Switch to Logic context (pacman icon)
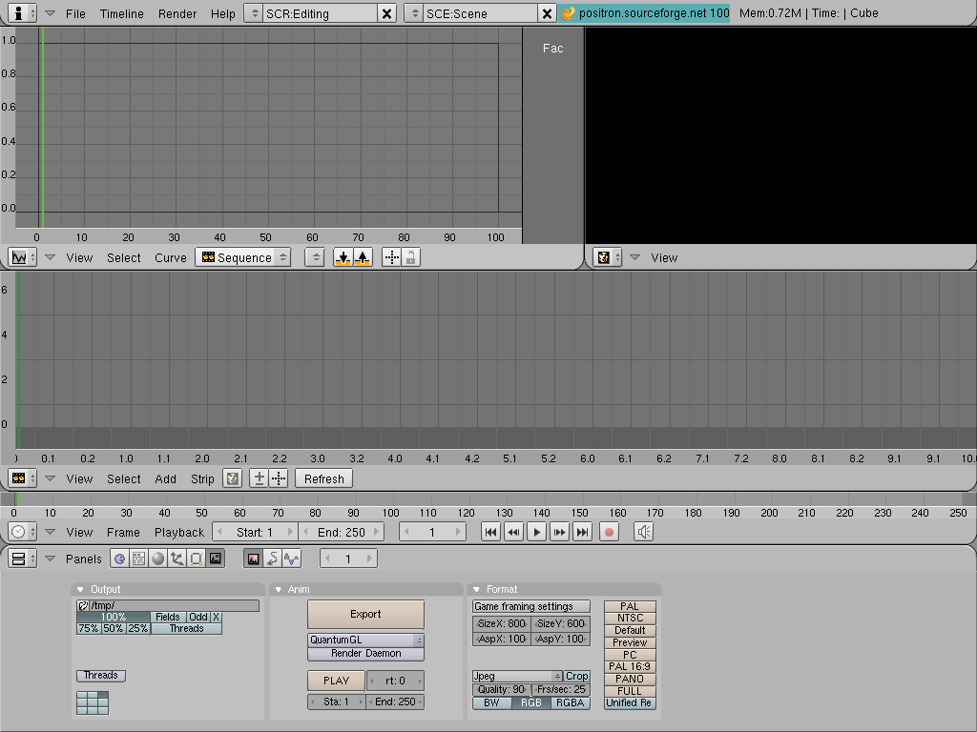Screen dimensions: 977x732 tap(119, 559)
